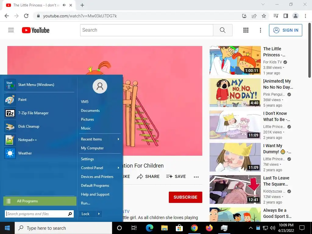Open Start Menu (Windows) entry
Screen dimensions: 312x234
[39, 85]
